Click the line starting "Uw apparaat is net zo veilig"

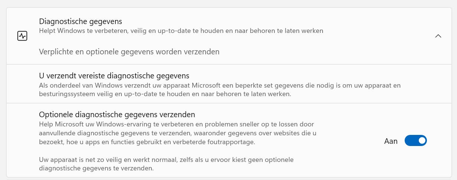tap(166, 160)
